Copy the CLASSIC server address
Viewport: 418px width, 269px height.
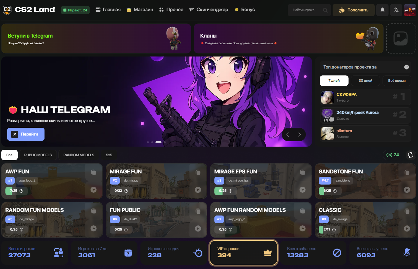pos(407,211)
